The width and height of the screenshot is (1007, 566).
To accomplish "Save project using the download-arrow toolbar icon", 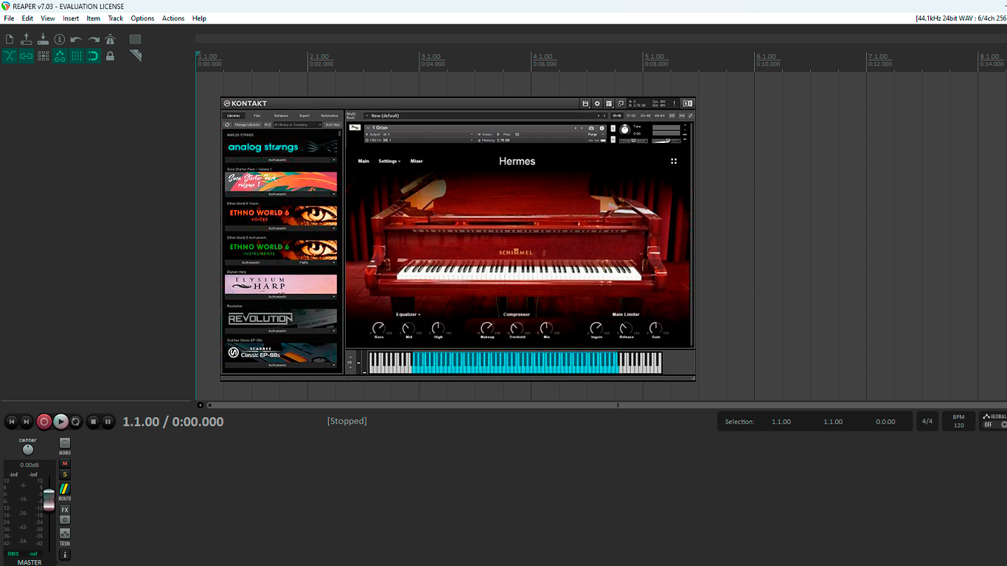I will pyautogui.click(x=43, y=39).
